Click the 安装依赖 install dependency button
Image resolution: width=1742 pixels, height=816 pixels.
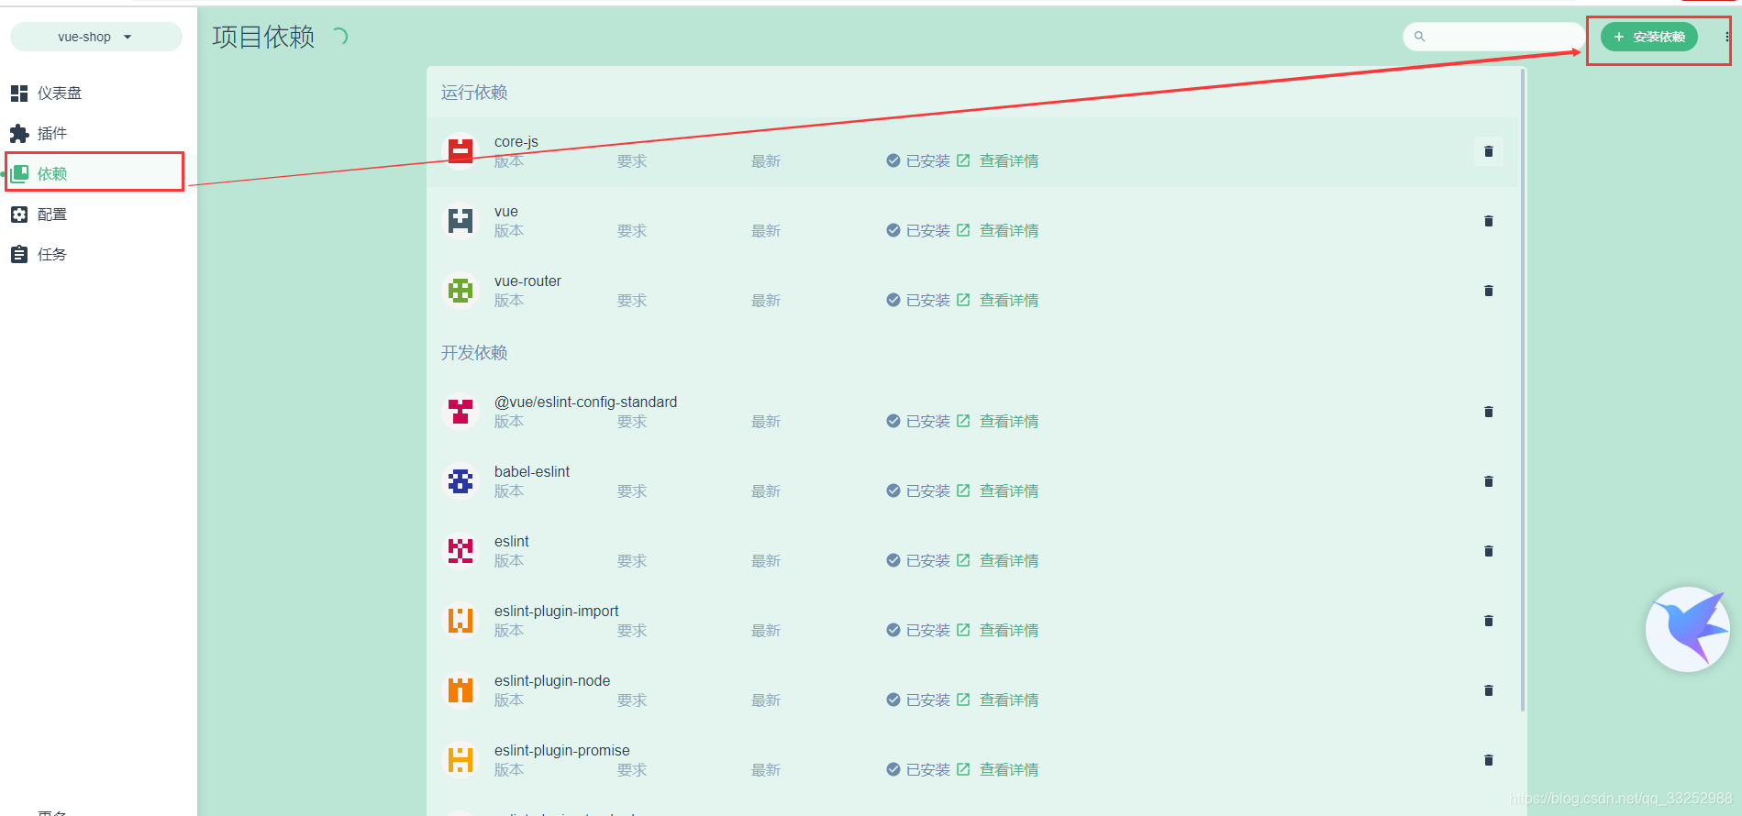point(1648,37)
